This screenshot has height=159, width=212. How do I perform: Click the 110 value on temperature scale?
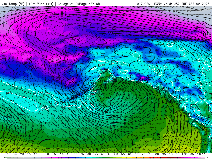coord(198,154)
